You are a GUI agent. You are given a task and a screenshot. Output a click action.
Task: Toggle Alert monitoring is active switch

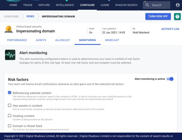click(170, 79)
